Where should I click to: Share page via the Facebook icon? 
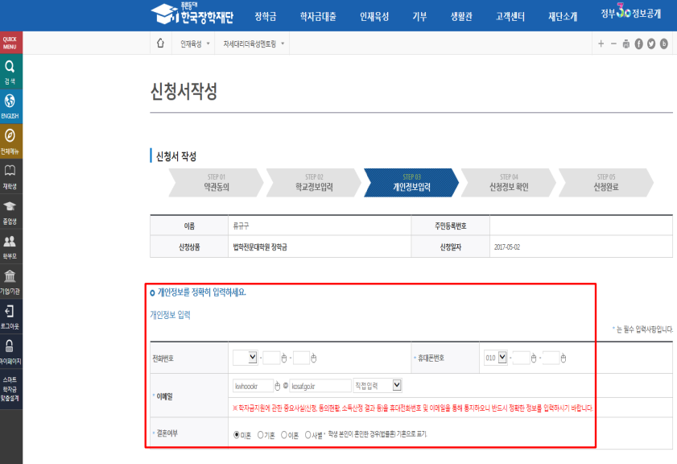click(638, 42)
